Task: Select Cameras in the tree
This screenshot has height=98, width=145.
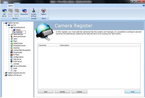Action: [19, 32]
